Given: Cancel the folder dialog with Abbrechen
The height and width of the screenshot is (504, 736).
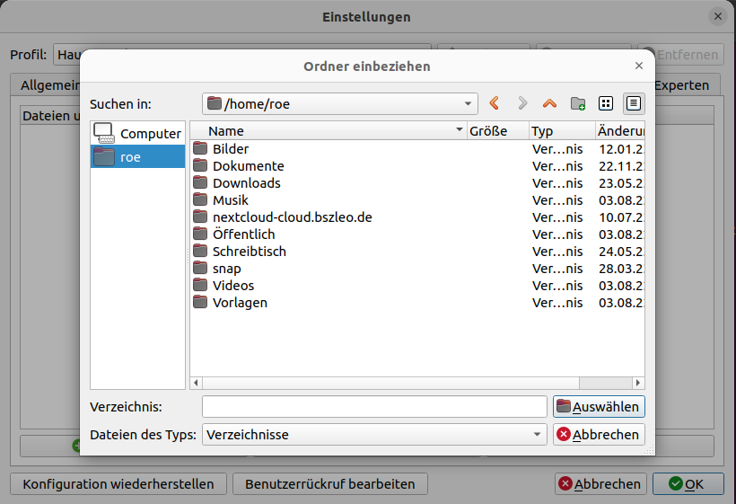Looking at the screenshot, I should tap(599, 435).
